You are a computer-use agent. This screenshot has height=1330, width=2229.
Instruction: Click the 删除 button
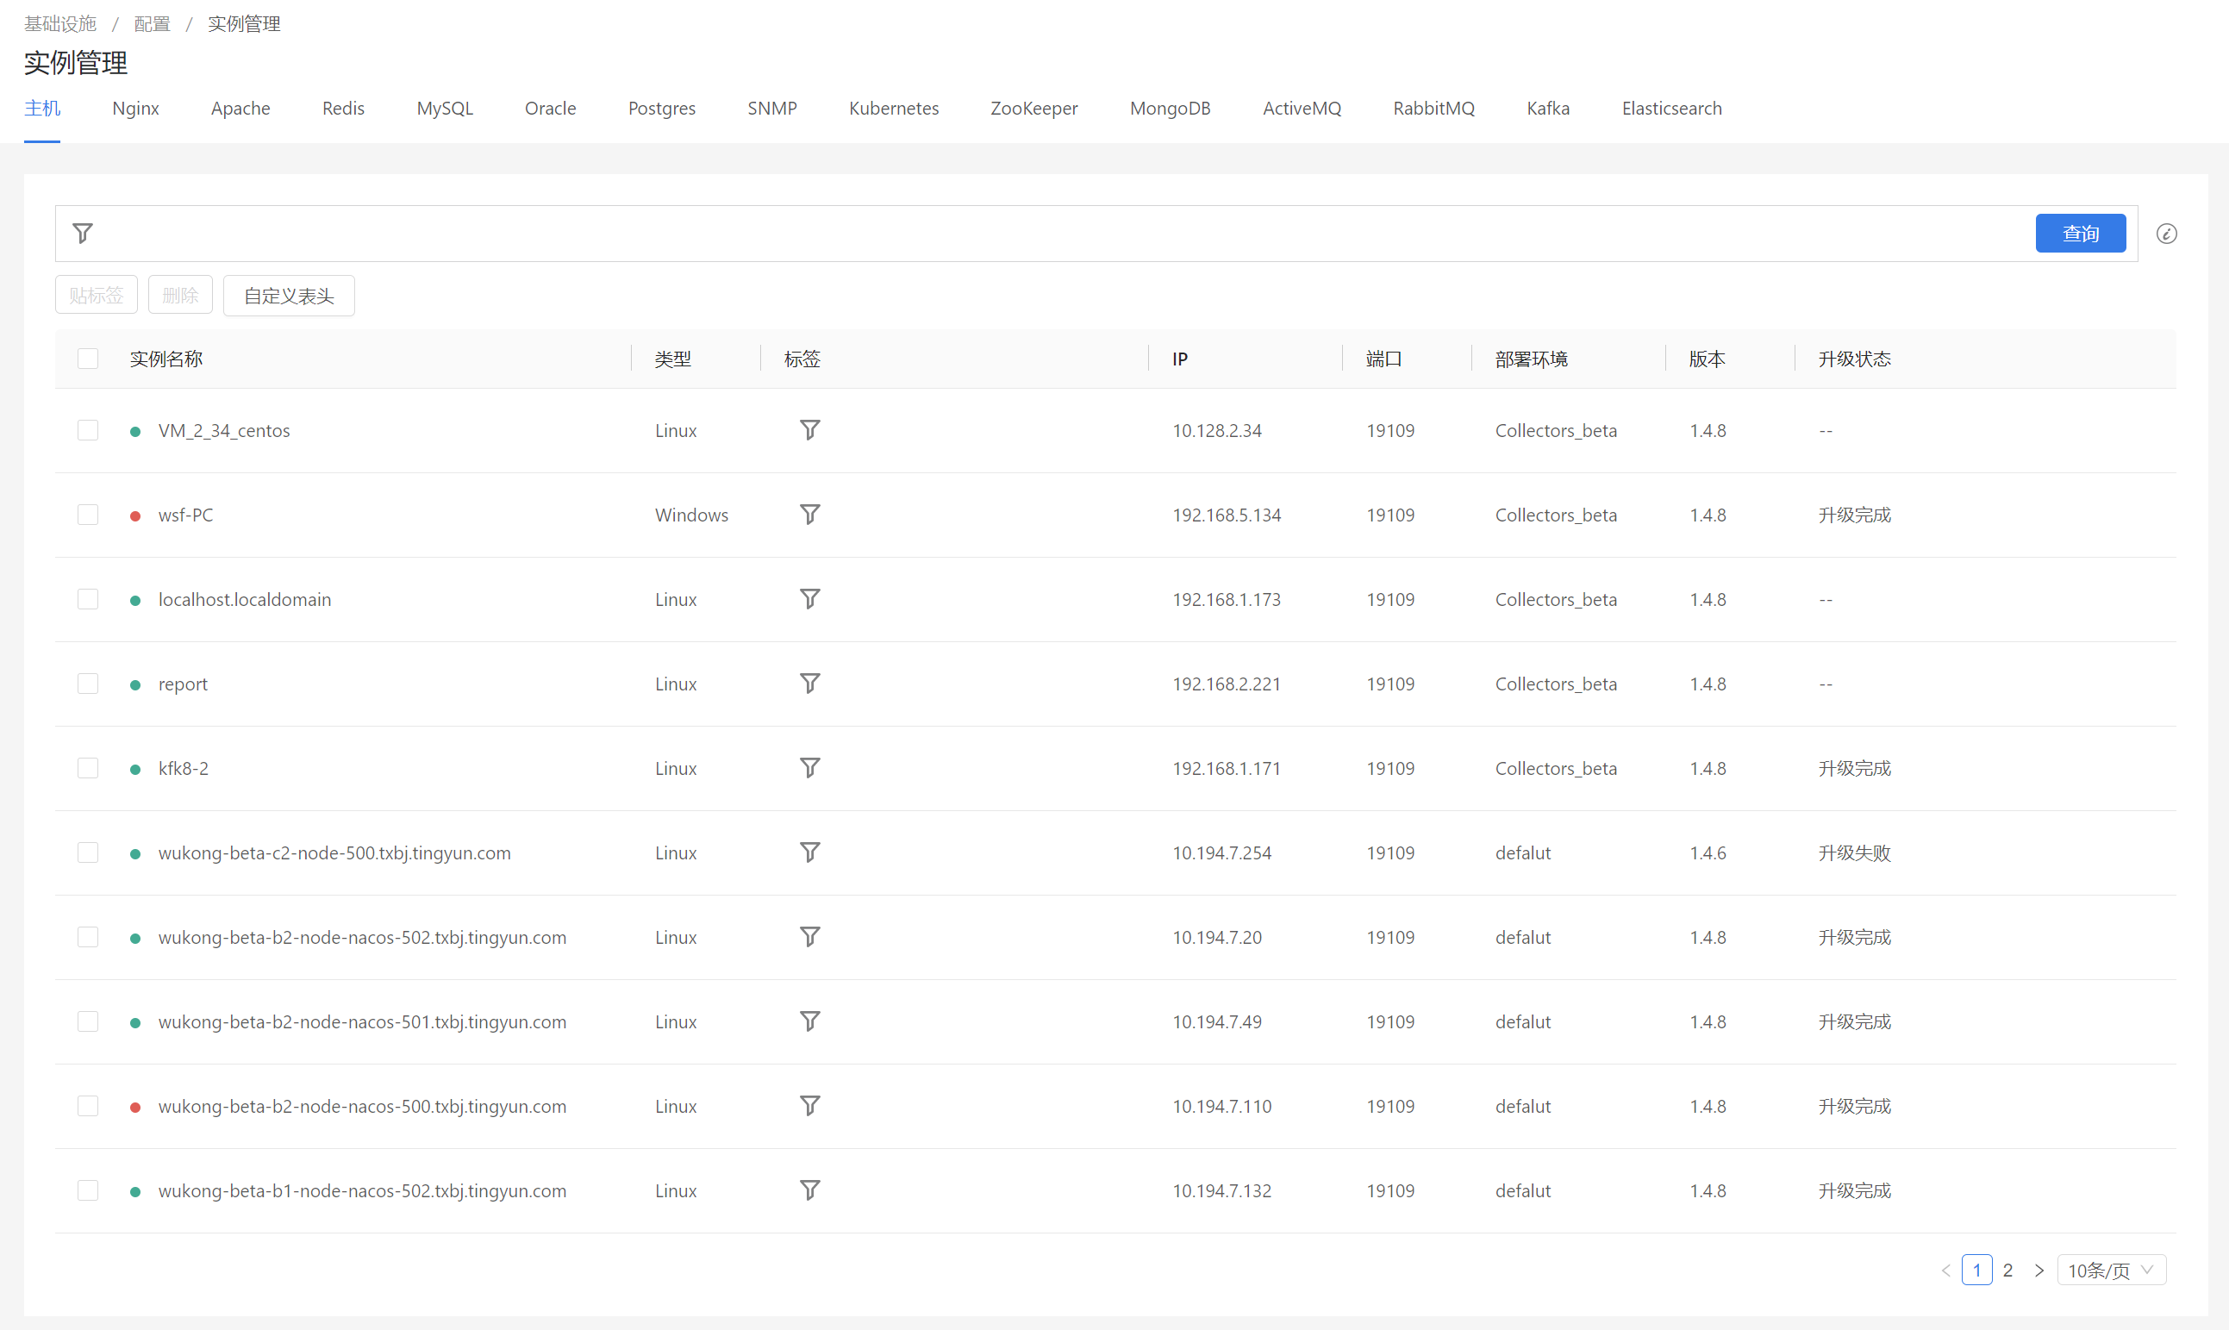180,295
